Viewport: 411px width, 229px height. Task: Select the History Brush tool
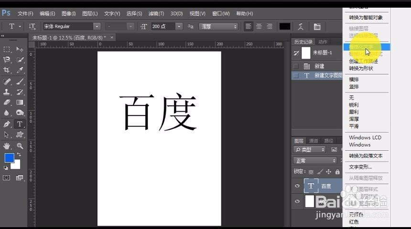pyautogui.click(x=20, y=92)
